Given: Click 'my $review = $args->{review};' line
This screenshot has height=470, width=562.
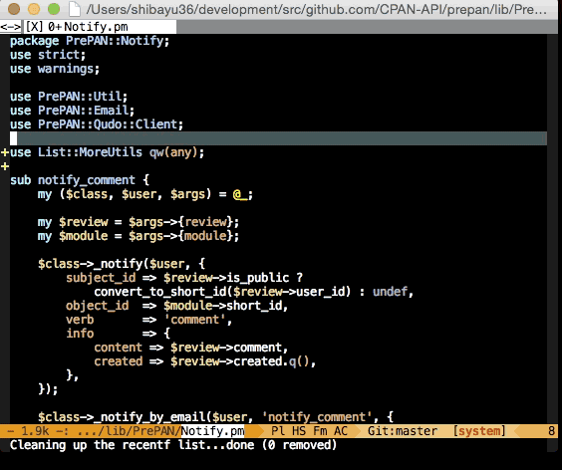Looking at the screenshot, I should click(139, 222).
